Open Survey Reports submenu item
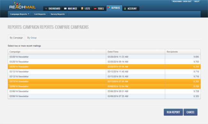The height and width of the screenshot is (124, 208). [58, 14]
